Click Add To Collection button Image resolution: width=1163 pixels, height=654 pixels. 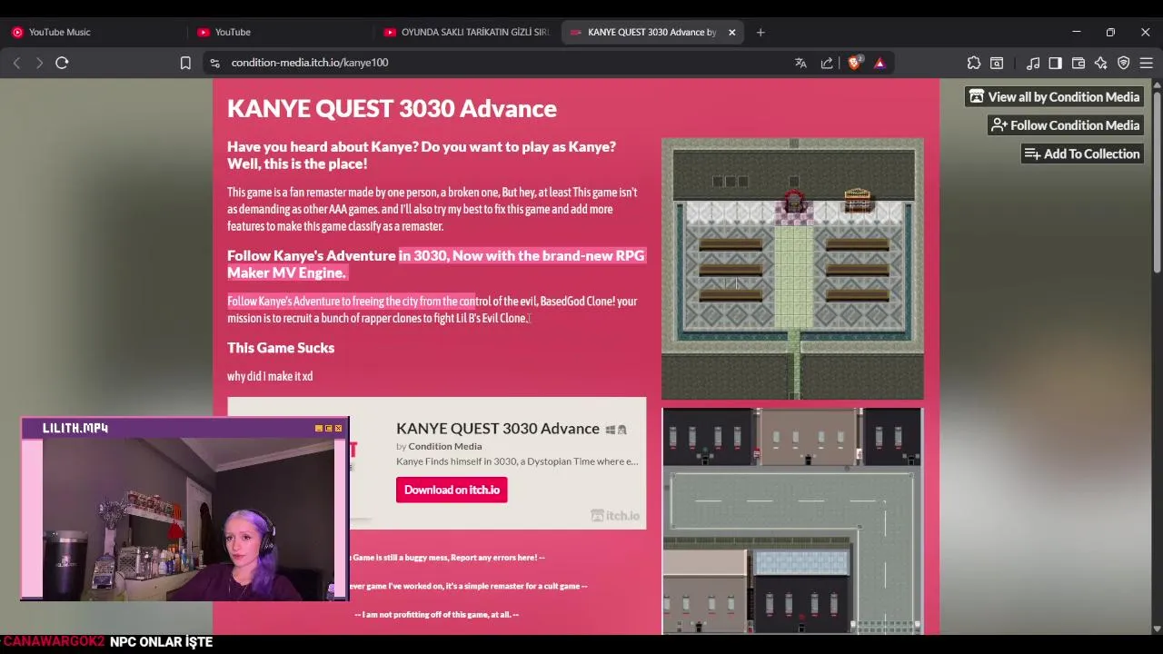[x=1082, y=154]
